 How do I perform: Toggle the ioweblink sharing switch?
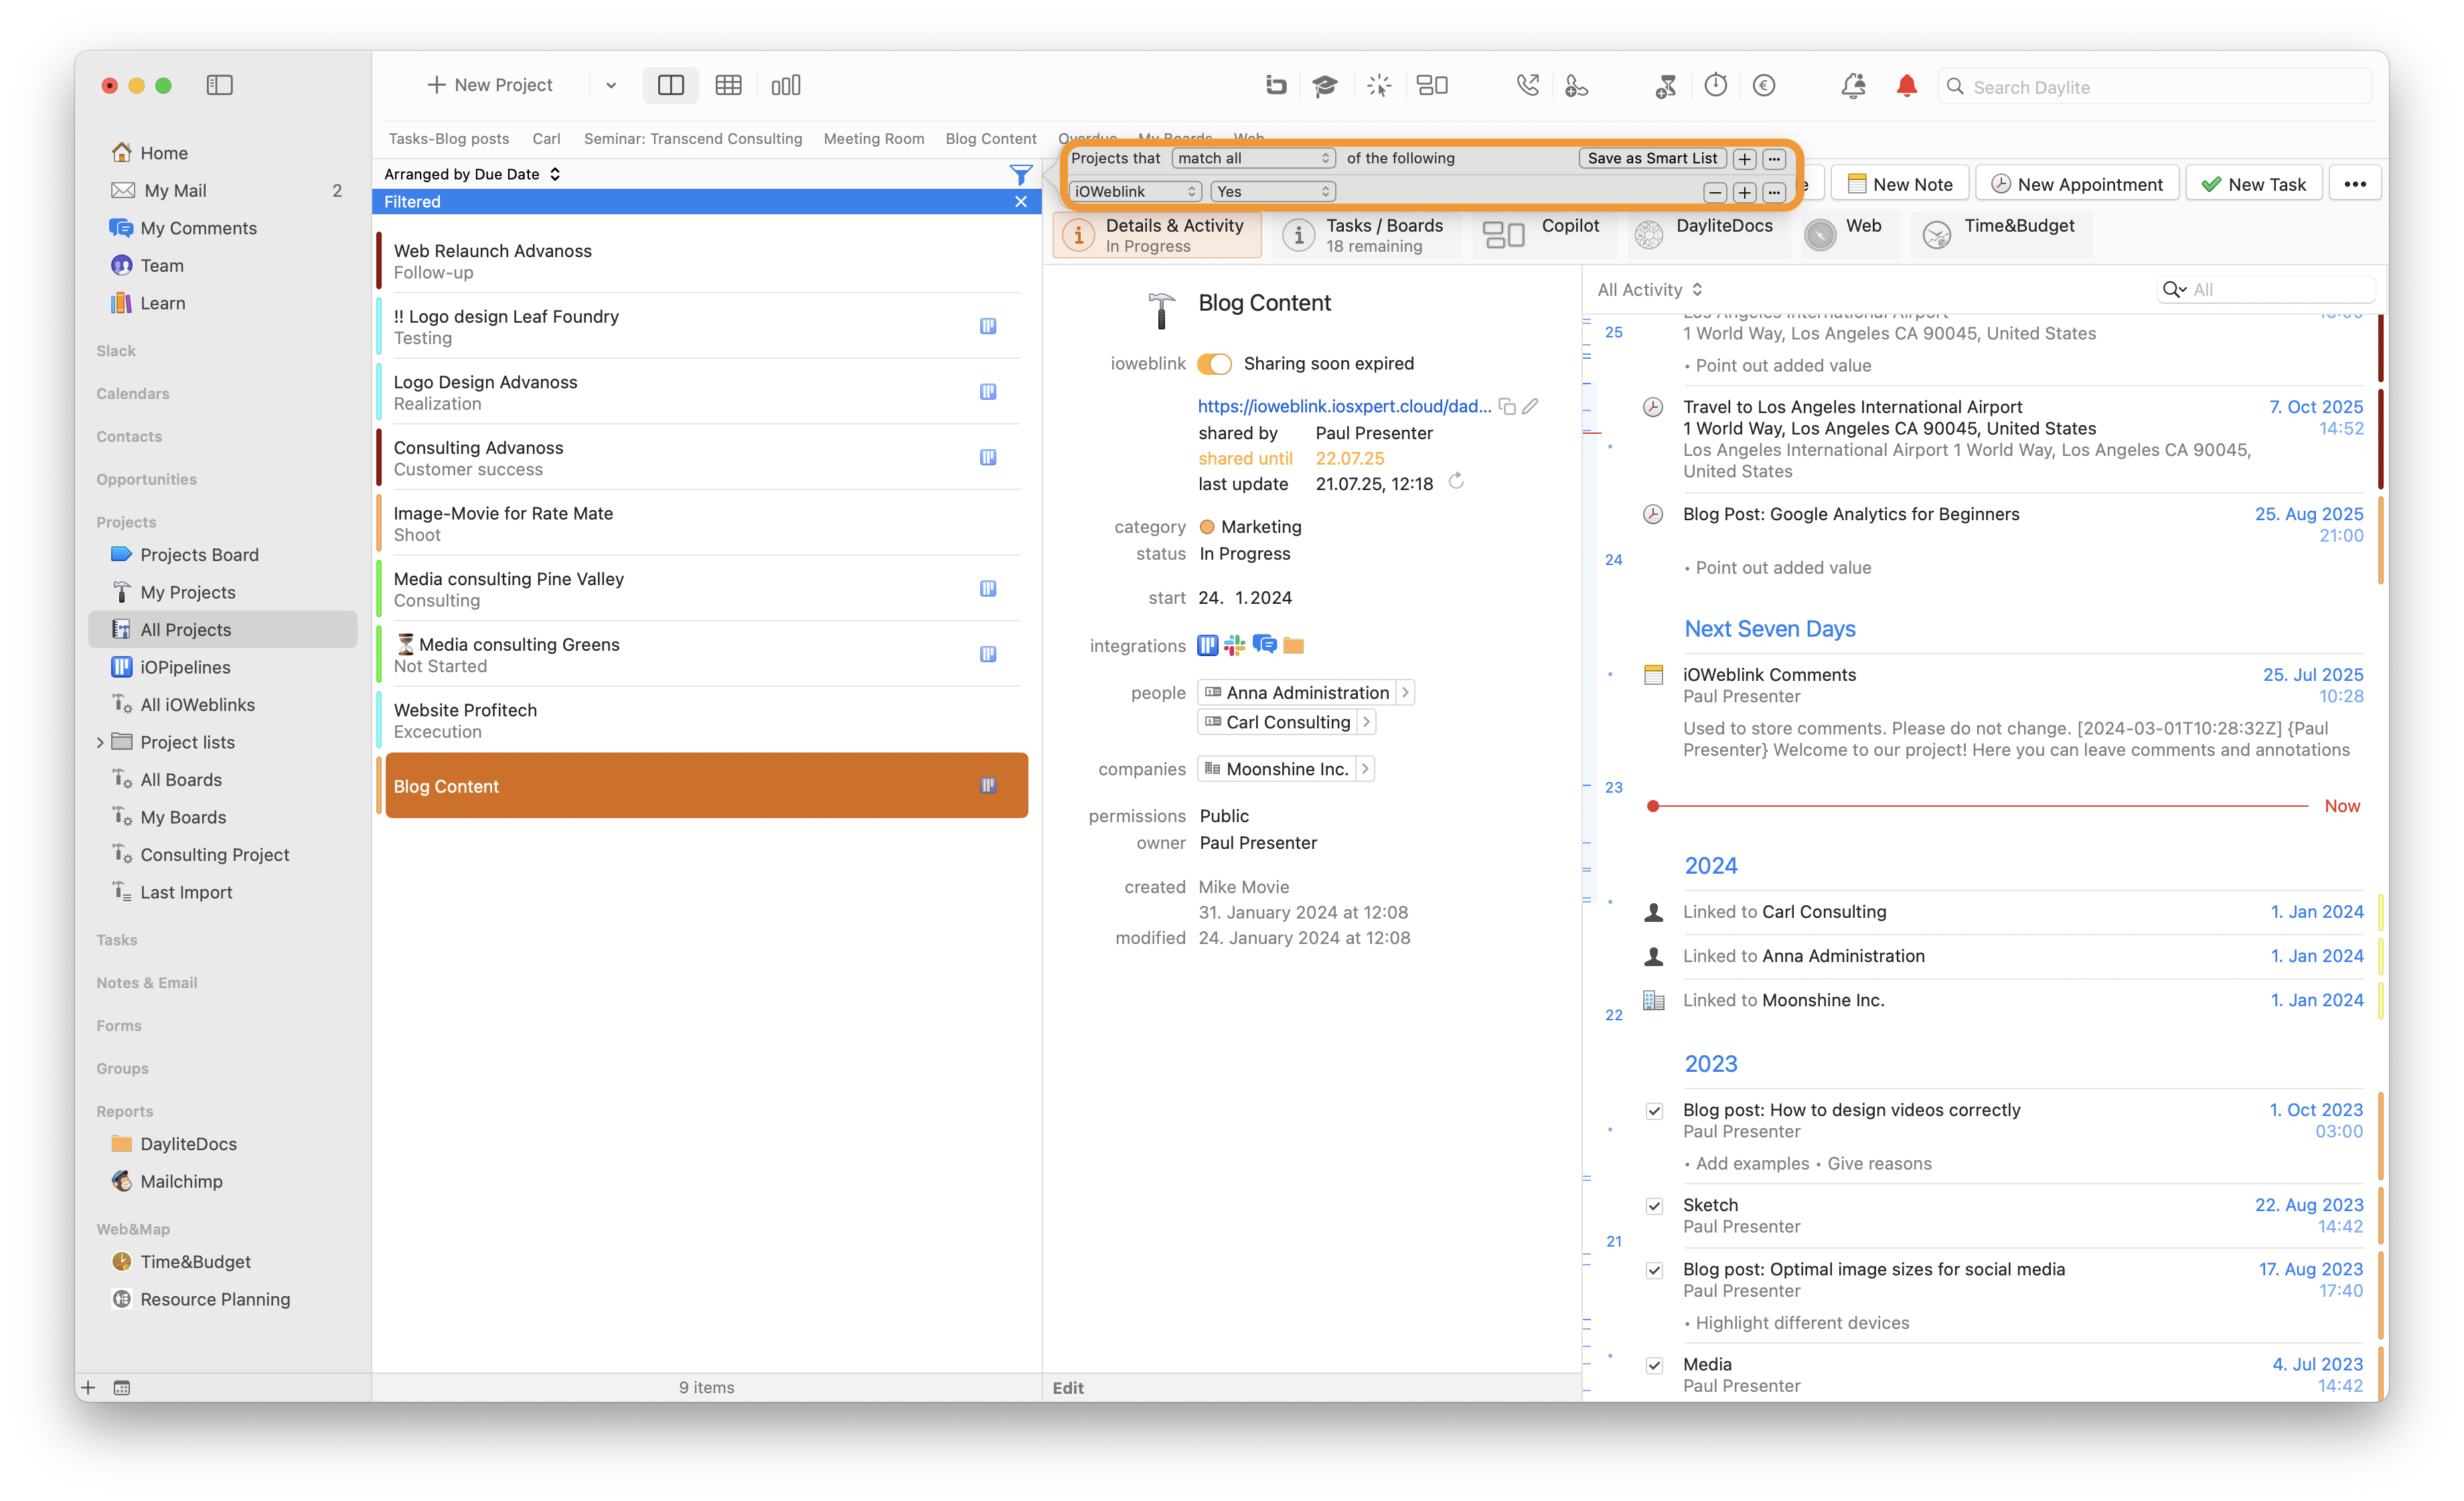tap(1215, 364)
